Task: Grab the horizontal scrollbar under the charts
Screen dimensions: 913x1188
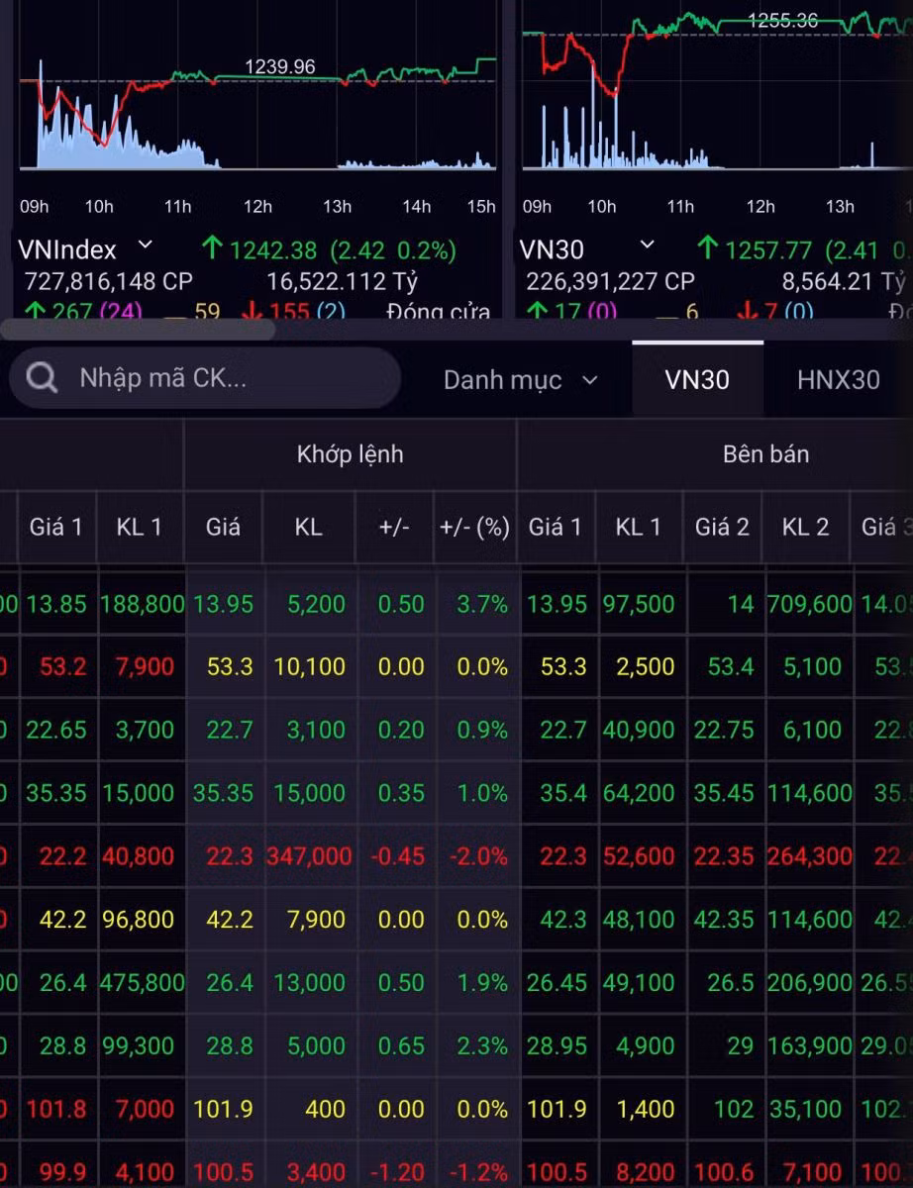Action: click(x=138, y=330)
